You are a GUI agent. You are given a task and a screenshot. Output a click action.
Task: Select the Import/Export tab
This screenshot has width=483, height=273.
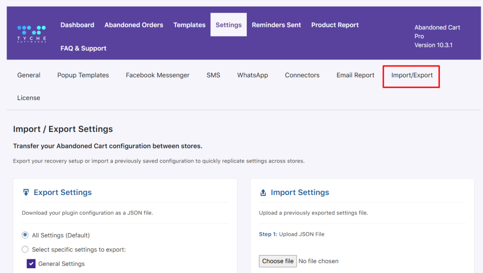click(x=412, y=75)
